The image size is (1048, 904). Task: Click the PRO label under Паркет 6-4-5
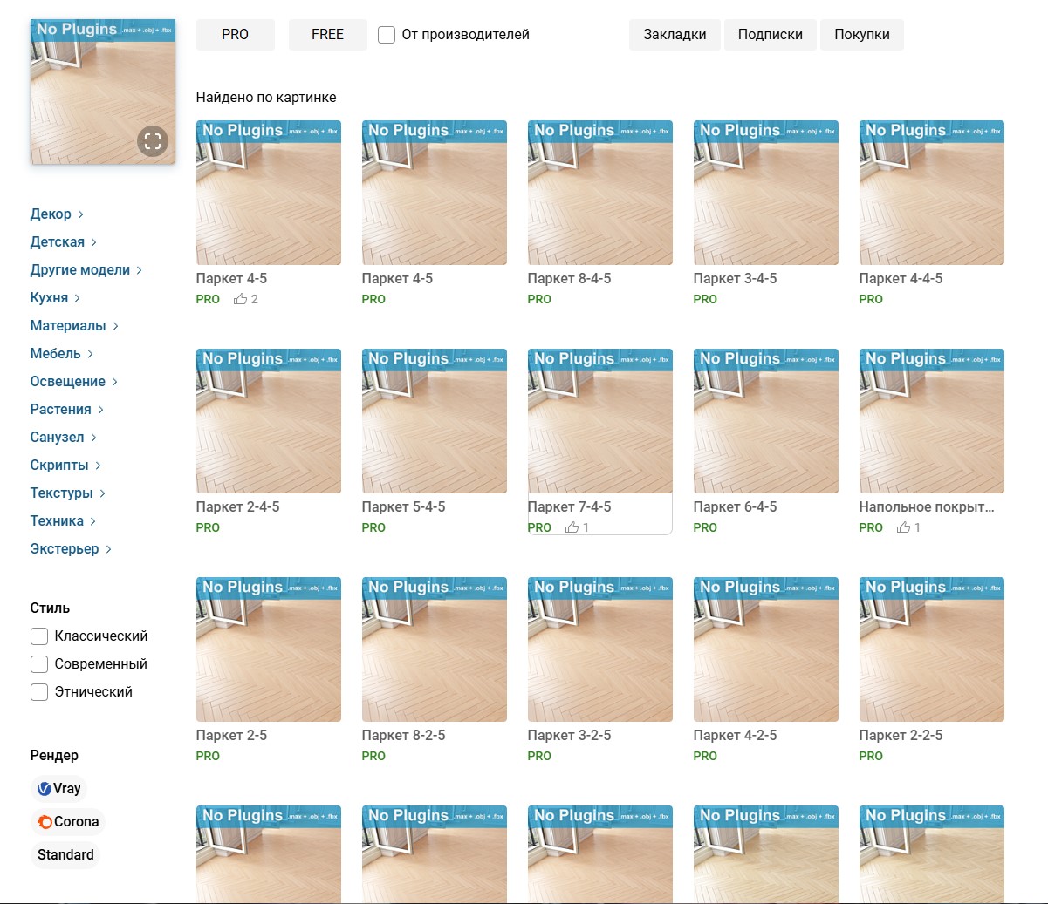706,527
